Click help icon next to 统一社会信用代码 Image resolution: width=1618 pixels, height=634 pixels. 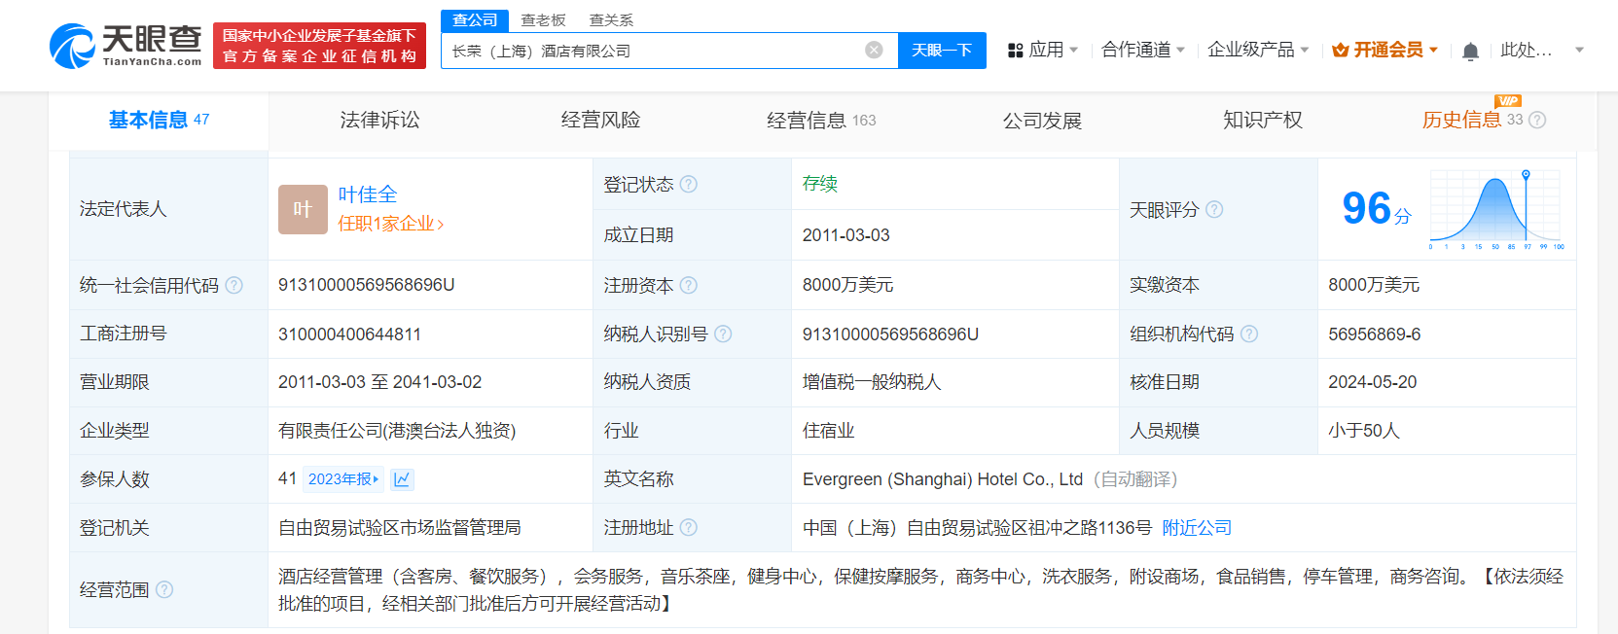234,286
